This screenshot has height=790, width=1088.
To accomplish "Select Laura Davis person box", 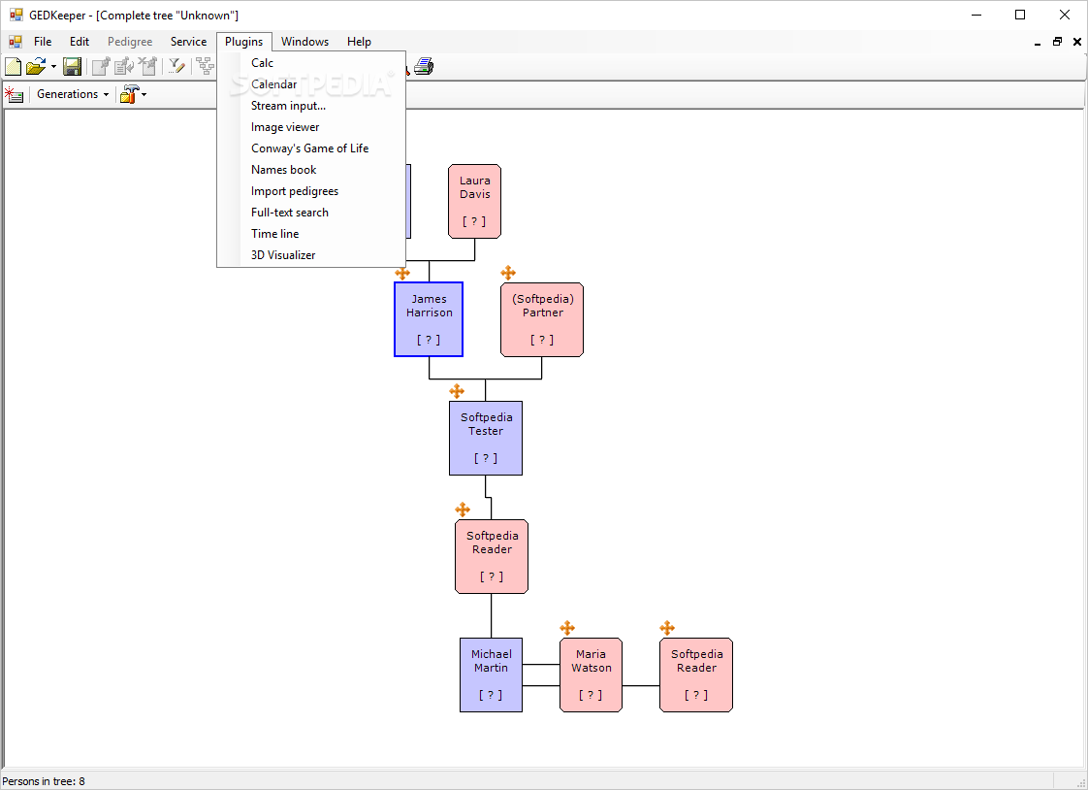I will pos(474,201).
